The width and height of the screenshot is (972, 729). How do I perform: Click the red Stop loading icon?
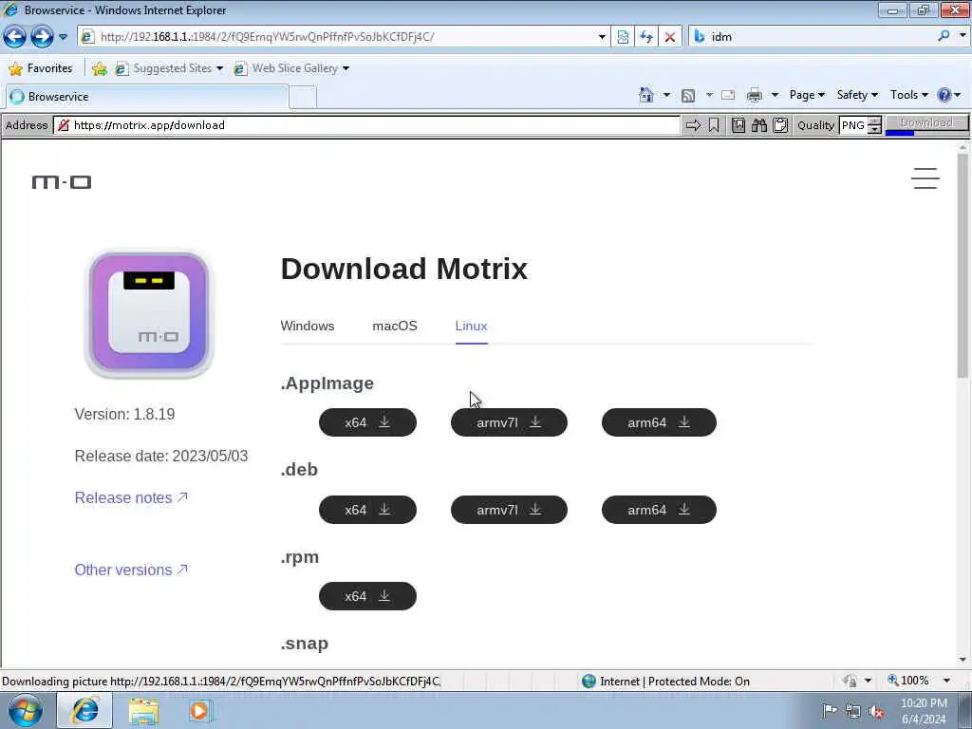pos(669,37)
